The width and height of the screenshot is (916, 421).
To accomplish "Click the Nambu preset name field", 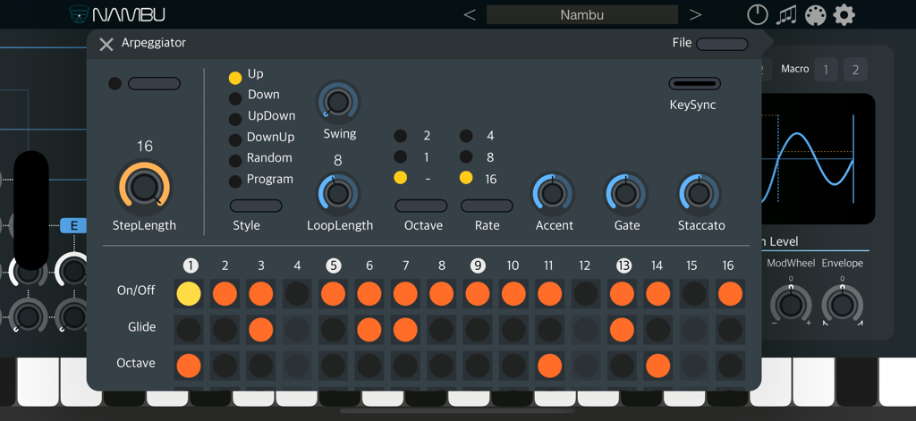I will [581, 15].
